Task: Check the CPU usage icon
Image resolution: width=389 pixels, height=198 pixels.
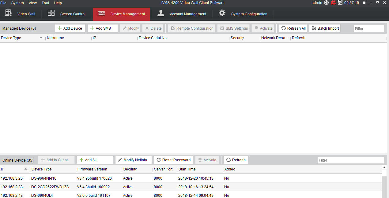Action: pyautogui.click(x=333, y=3)
